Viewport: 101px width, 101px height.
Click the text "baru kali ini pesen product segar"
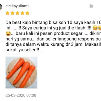49,34
